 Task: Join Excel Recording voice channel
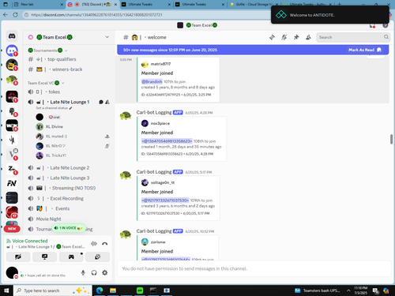pyautogui.click(x=69, y=198)
